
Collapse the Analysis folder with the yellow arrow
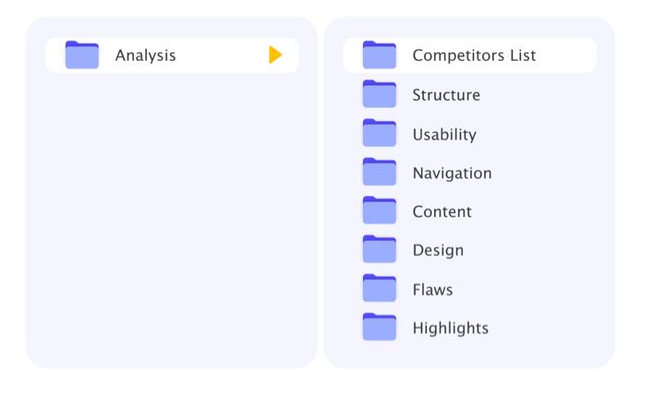[274, 55]
